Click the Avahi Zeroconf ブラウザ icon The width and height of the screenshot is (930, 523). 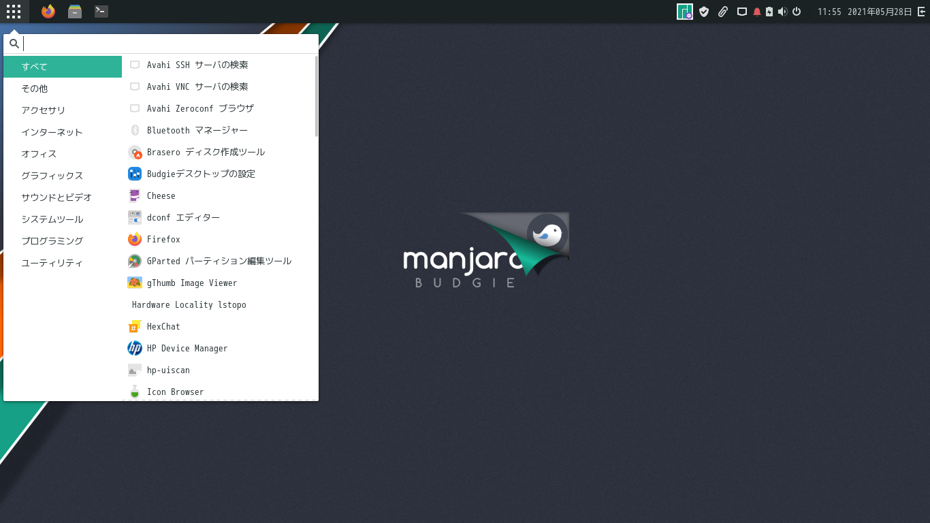[135, 108]
